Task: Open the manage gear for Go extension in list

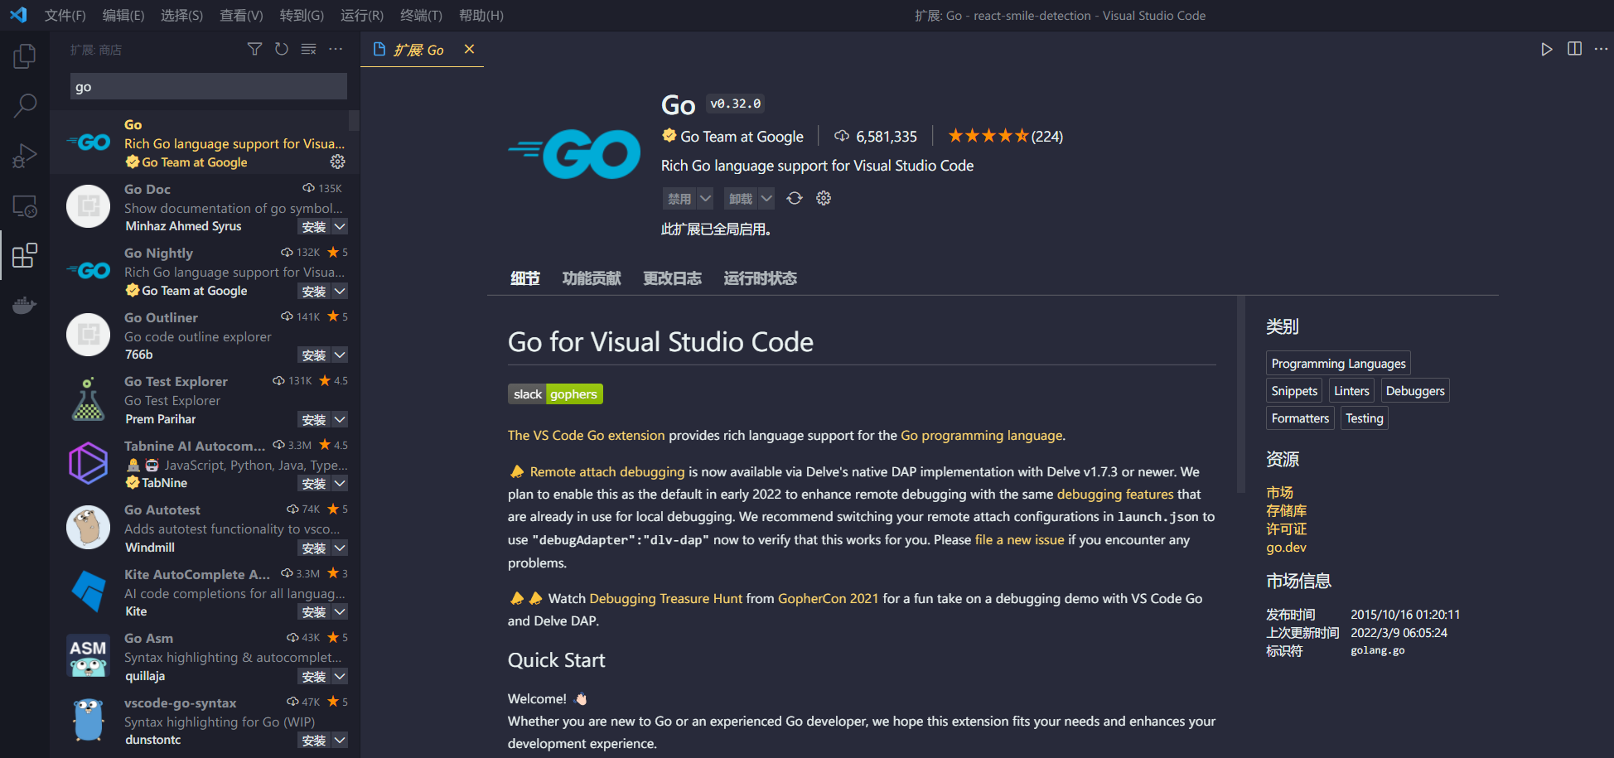Action: (338, 162)
